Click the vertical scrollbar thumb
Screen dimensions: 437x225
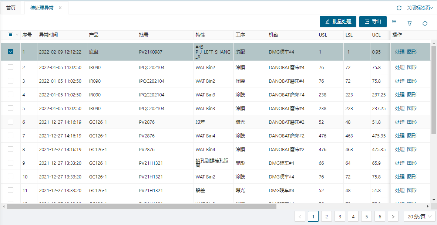point(434,89)
